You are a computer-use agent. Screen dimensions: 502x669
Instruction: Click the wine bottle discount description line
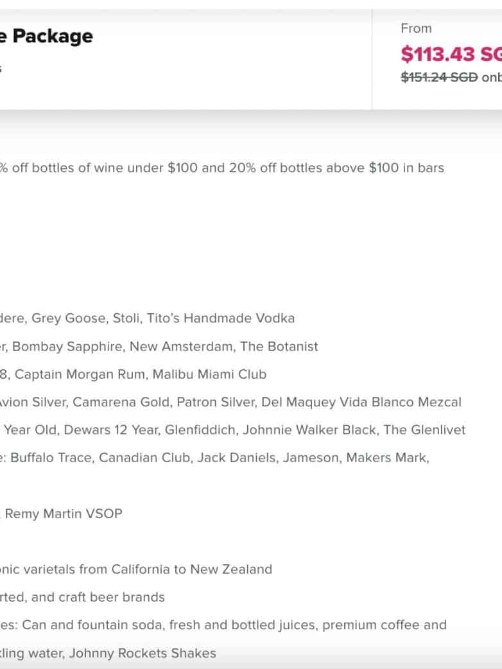221,168
